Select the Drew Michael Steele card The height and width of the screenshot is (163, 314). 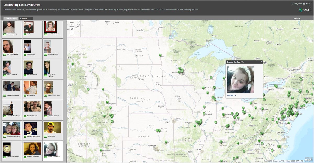pyautogui.click(x=12, y=89)
